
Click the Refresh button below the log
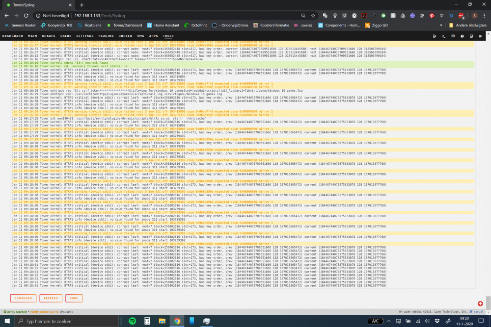coord(51,298)
